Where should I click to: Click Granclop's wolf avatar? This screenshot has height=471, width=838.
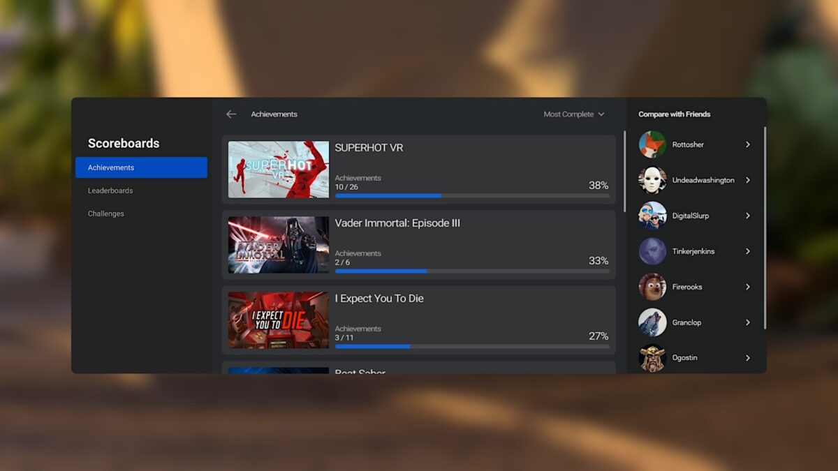point(652,322)
